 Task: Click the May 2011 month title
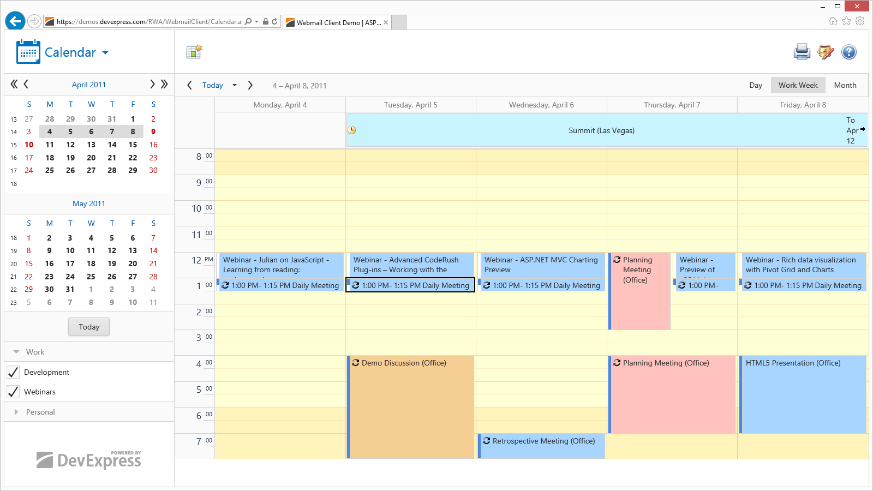[x=89, y=203]
